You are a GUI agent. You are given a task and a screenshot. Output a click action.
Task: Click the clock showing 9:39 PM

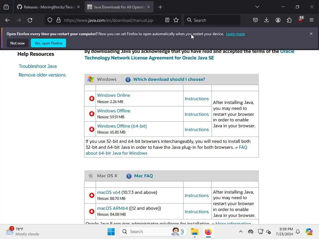tap(284, 232)
